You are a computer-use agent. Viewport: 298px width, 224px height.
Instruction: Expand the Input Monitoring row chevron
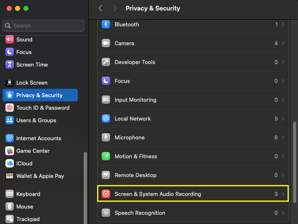(x=283, y=100)
